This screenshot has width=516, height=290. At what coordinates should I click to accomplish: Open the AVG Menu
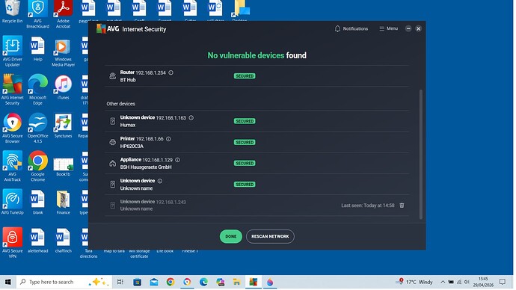388,29
